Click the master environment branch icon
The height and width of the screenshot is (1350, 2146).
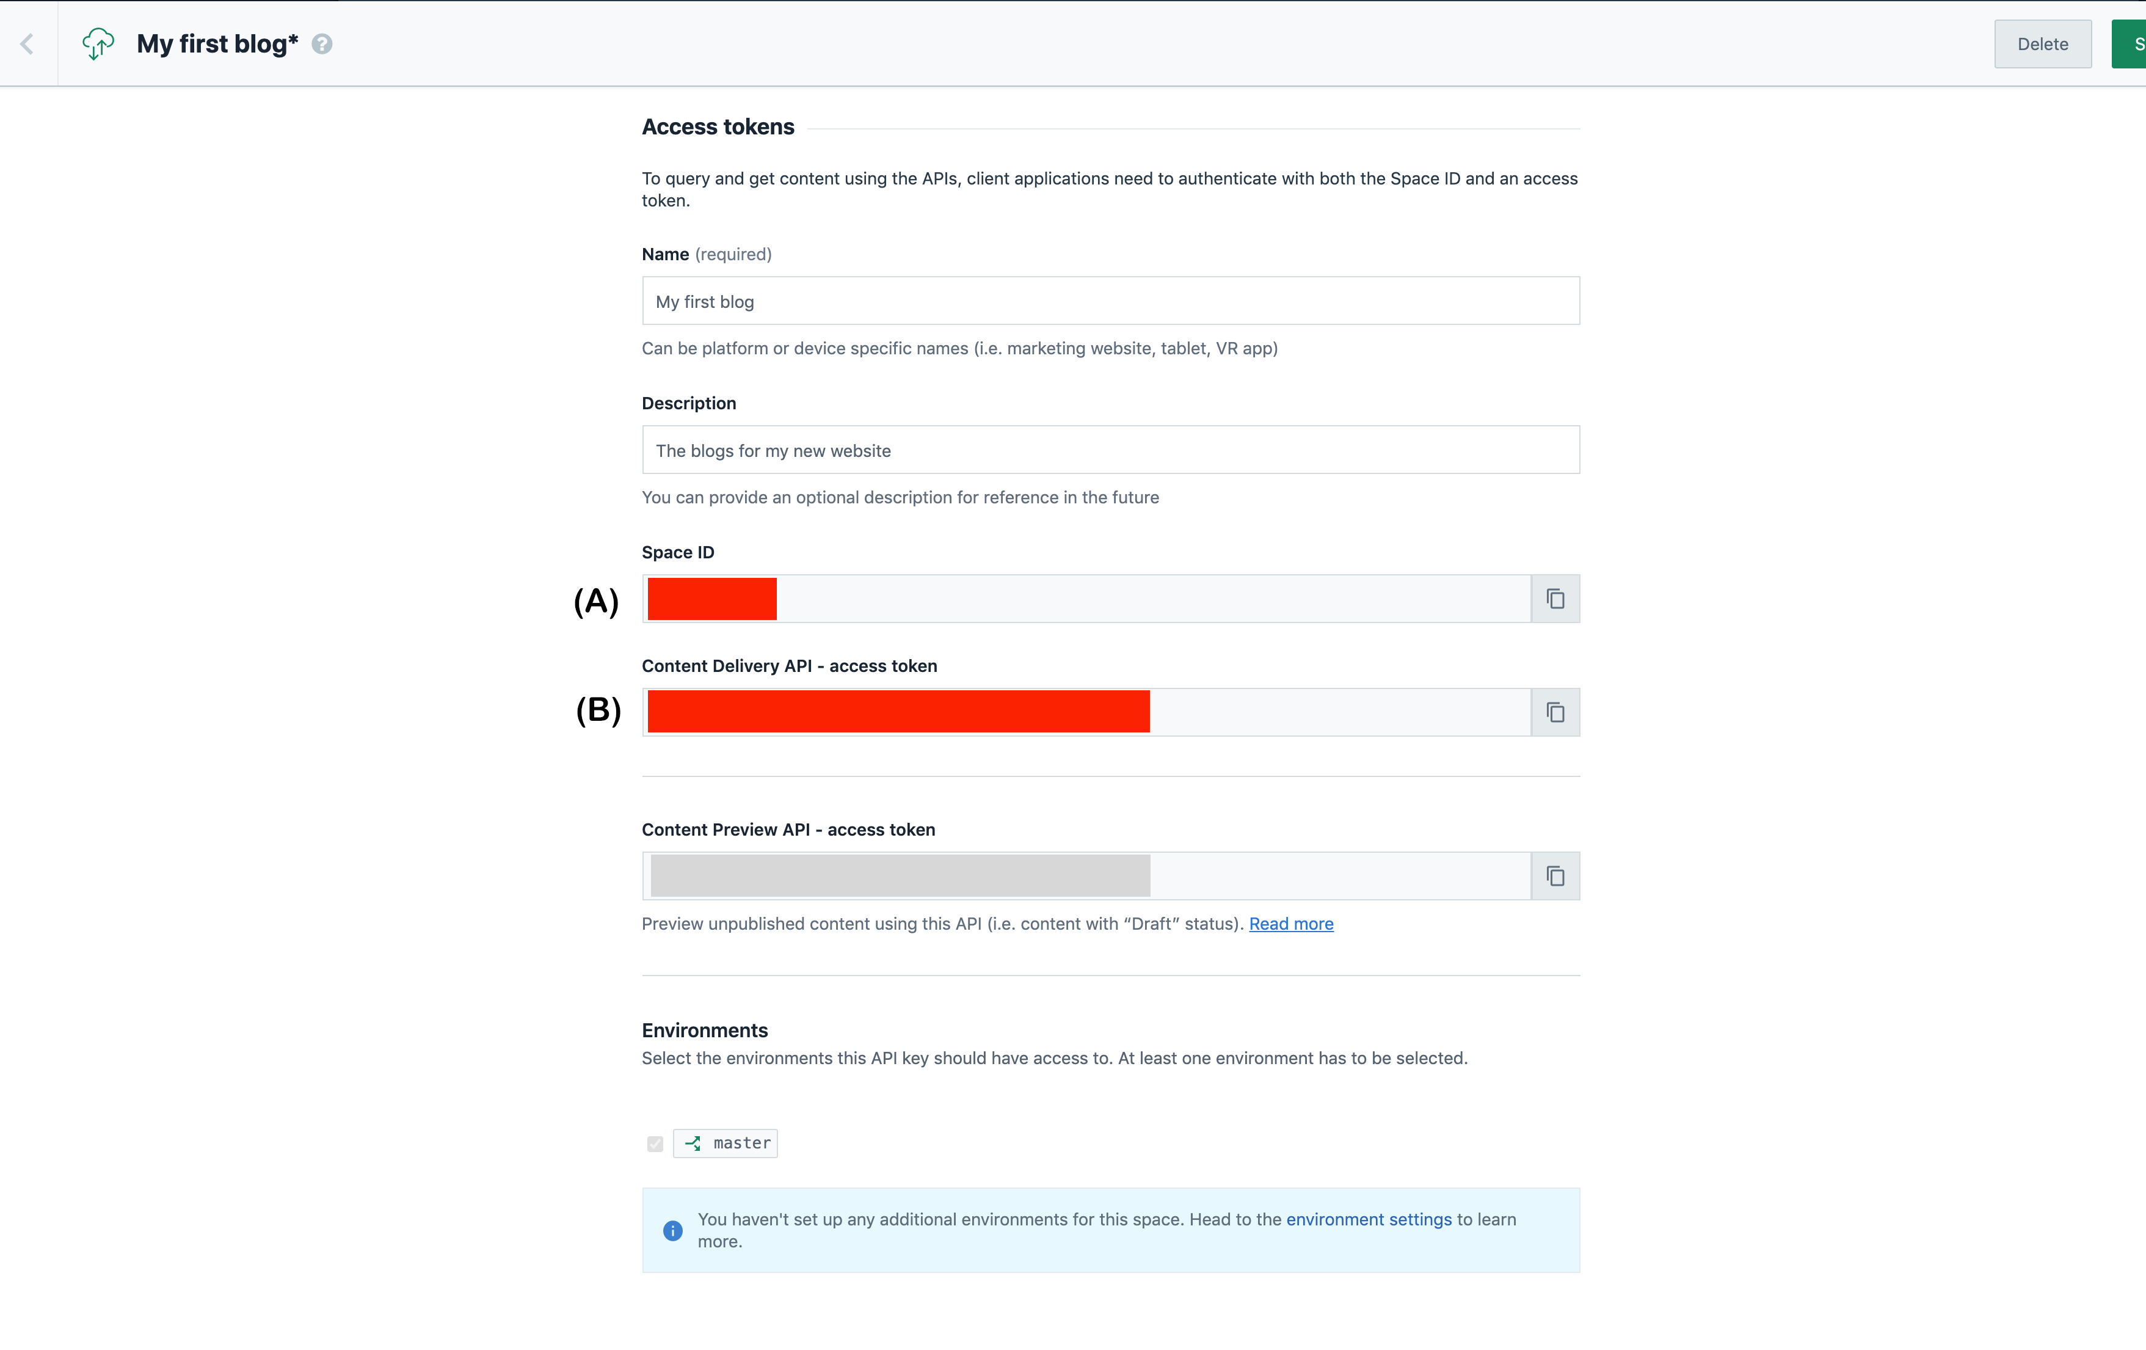tap(693, 1143)
